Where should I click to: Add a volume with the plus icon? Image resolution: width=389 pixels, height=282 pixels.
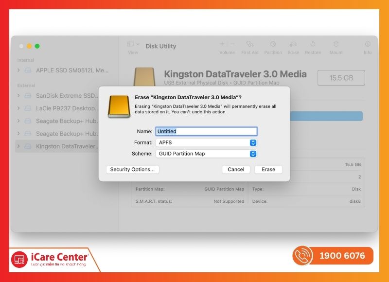pos(222,44)
